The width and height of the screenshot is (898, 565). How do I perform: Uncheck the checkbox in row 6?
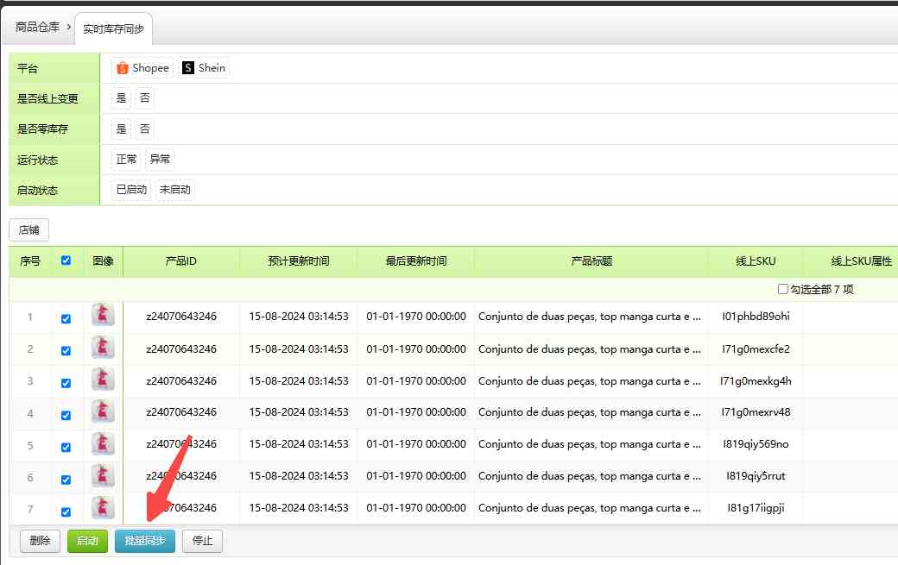(x=66, y=479)
